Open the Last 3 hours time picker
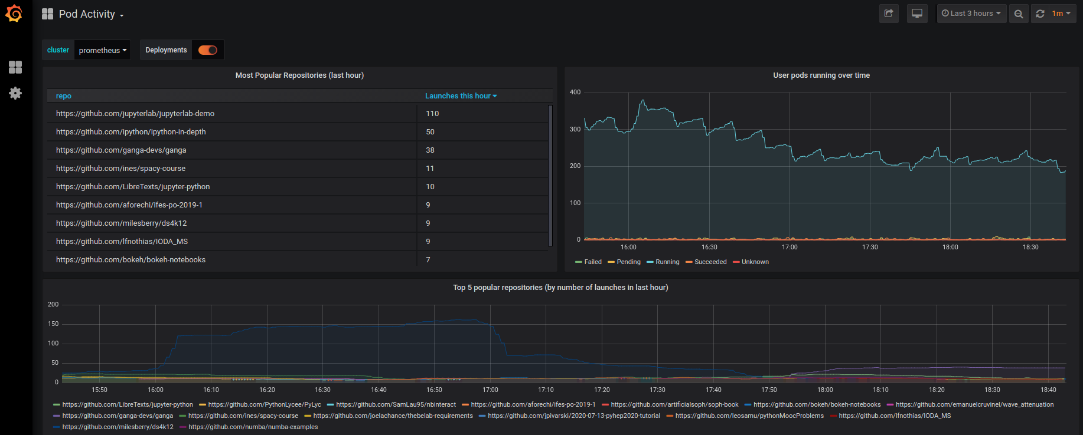Viewport: 1083px width, 435px height. coord(971,14)
